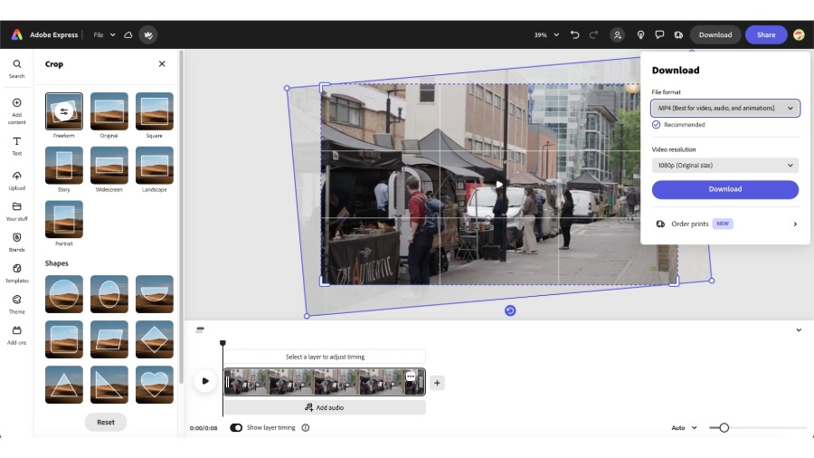Choose the right triangle crop shape
This screenshot has width=814, height=458.
coord(109,385)
